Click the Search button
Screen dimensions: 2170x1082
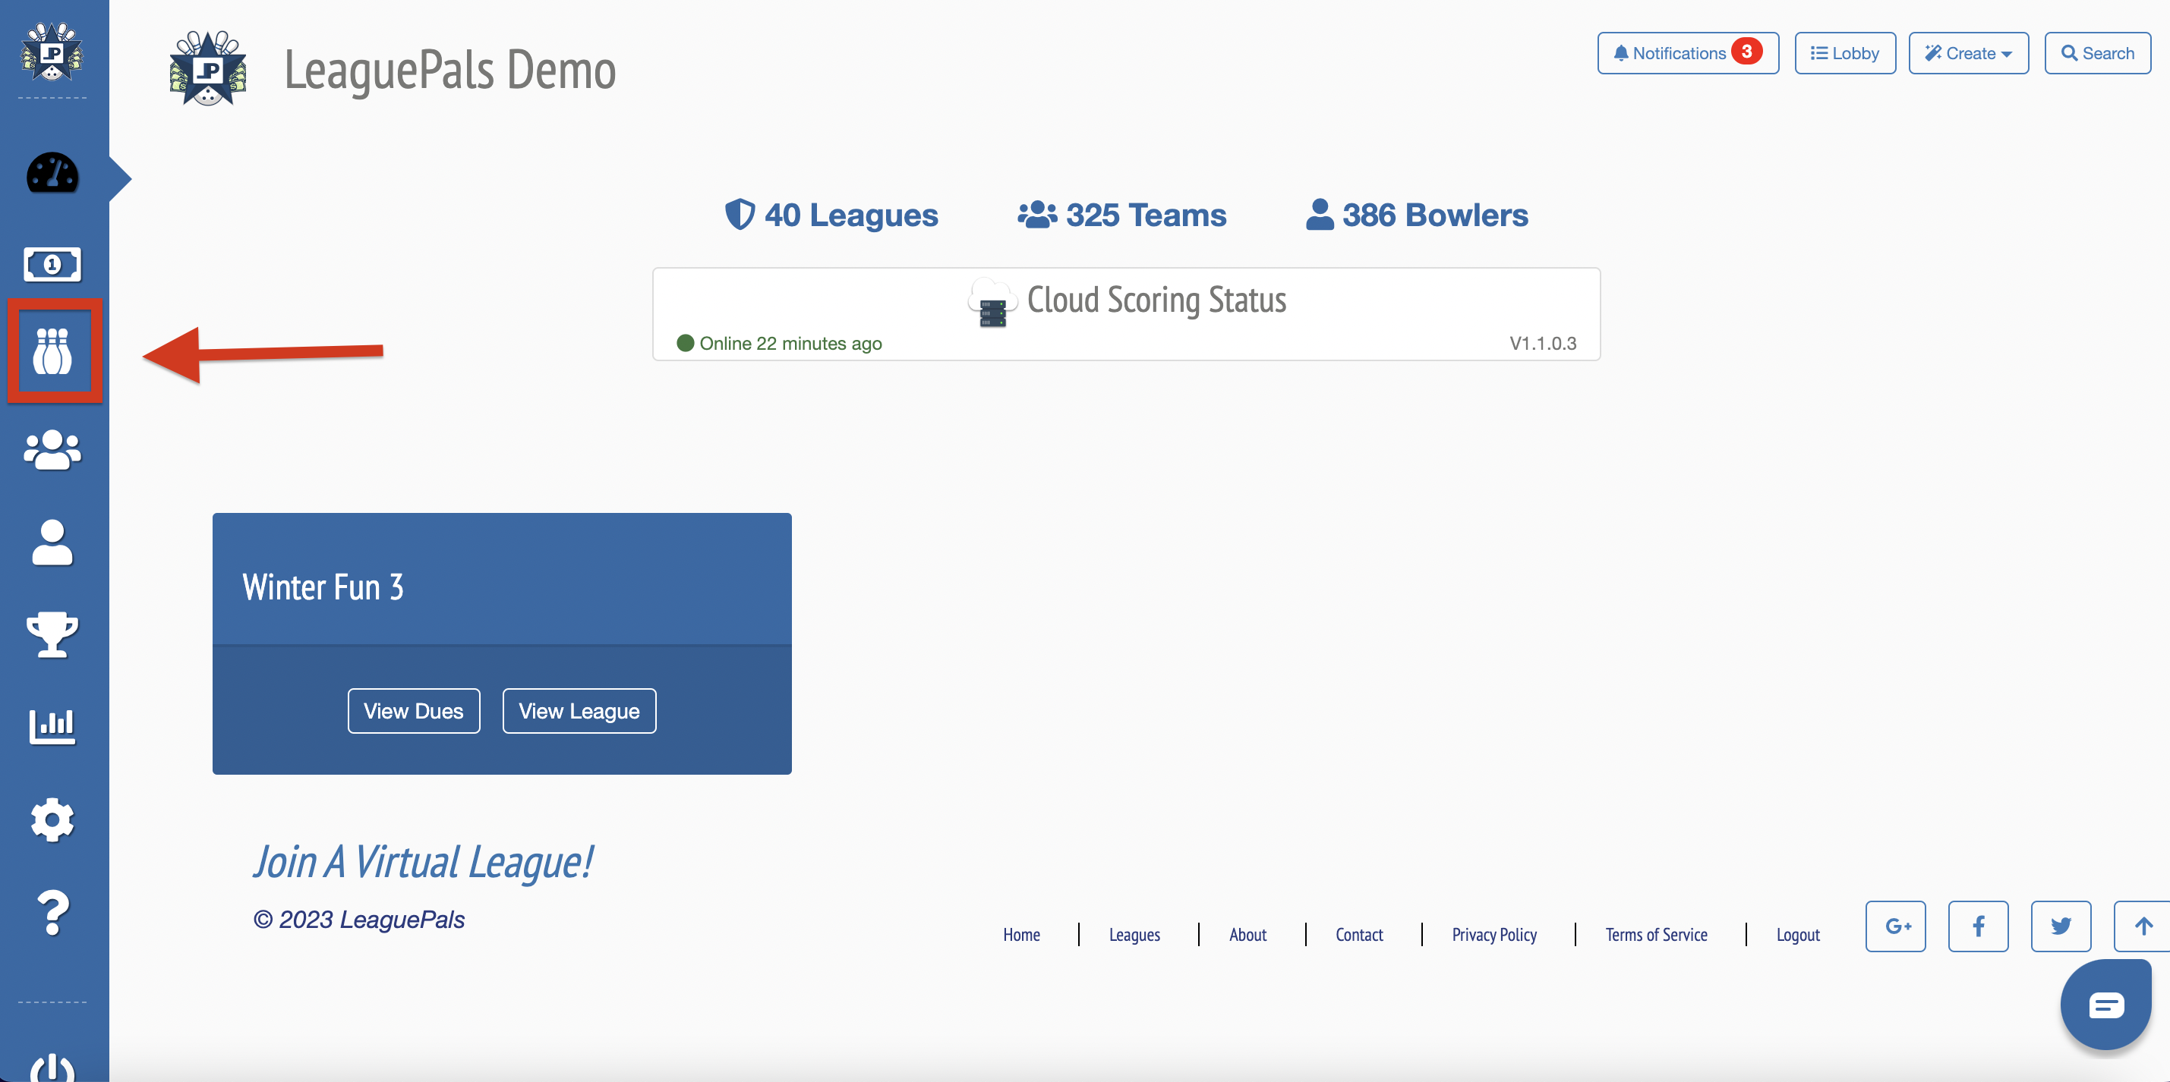(2096, 53)
